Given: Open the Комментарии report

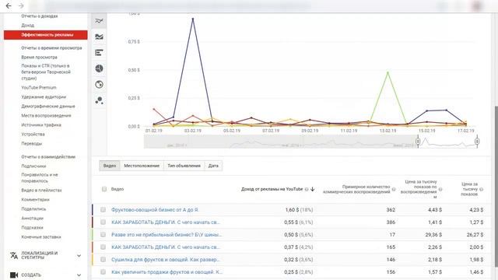Looking at the screenshot, I should tap(35, 200).
